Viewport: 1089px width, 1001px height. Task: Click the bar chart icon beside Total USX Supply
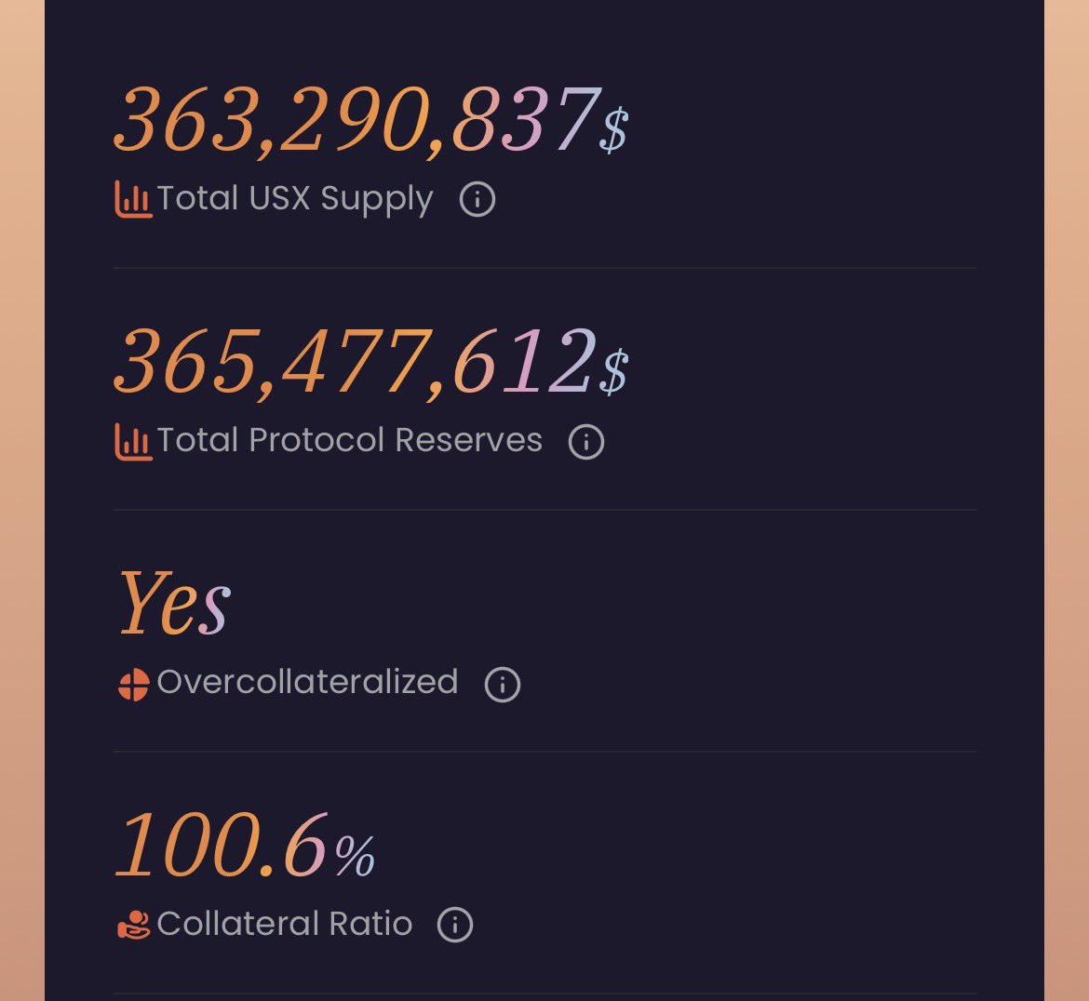(x=133, y=199)
